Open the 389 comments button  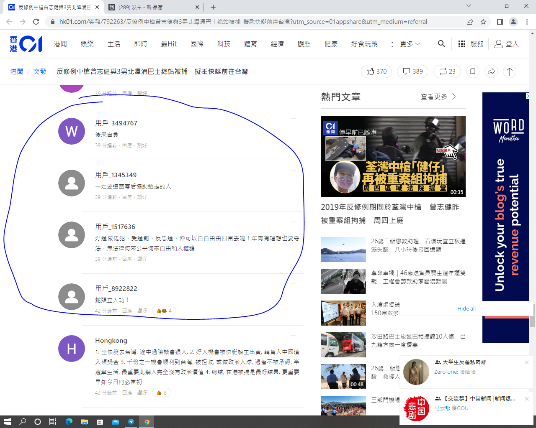pyautogui.click(x=413, y=71)
